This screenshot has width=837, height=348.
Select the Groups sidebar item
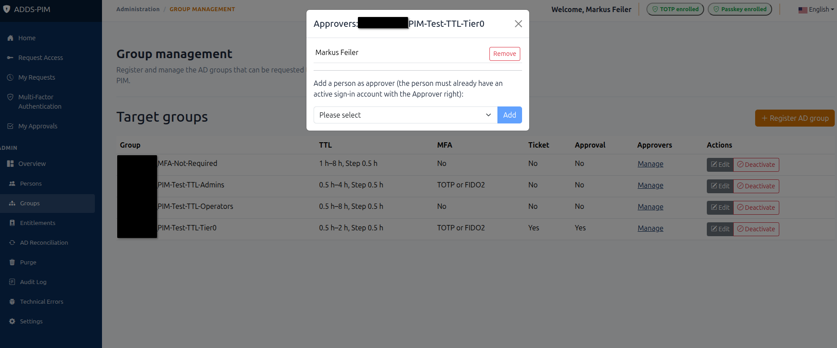pos(47,204)
